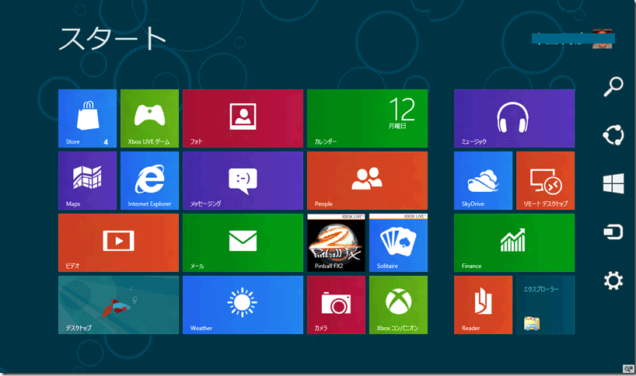Click the Share charm icon

[x=613, y=135]
